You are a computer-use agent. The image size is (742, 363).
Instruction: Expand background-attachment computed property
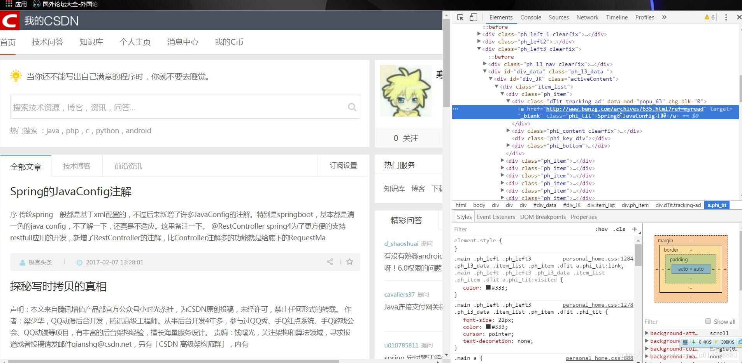click(647, 333)
